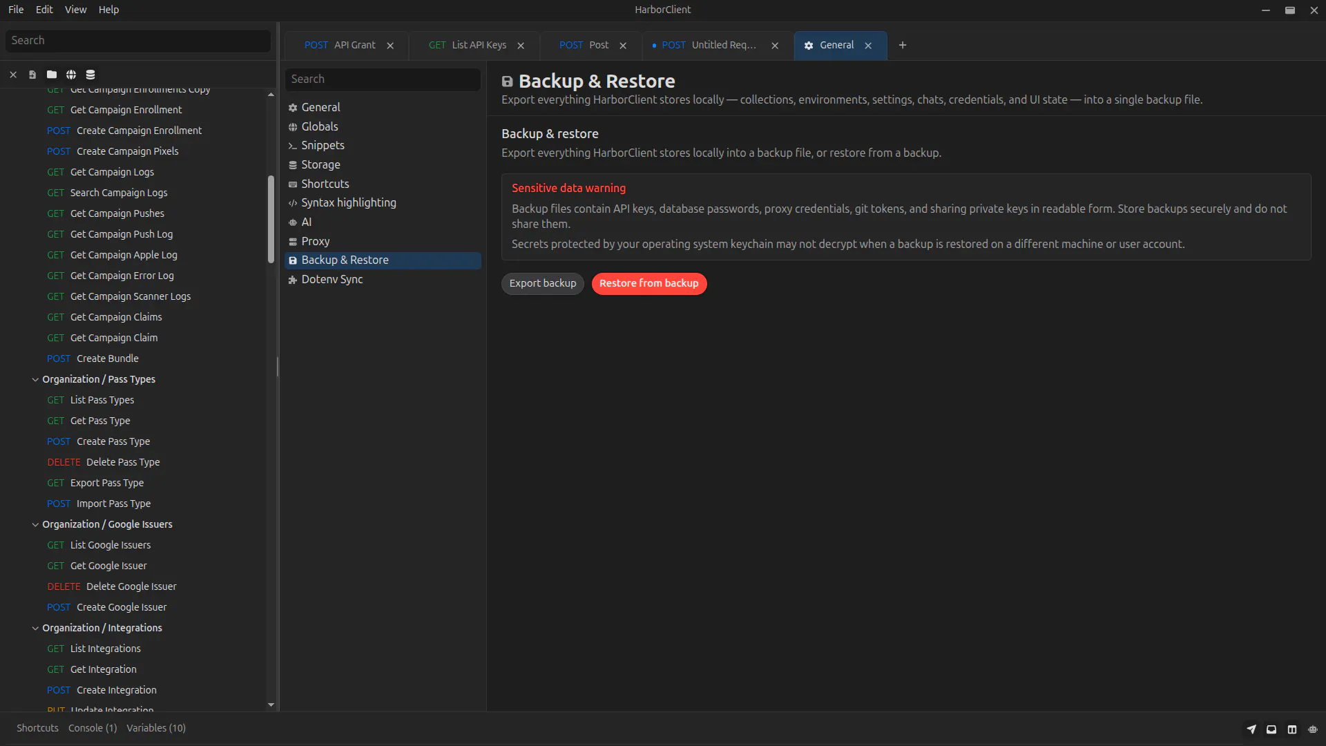Open the Help menu
Viewport: 1326px width, 746px height.
coord(108,10)
